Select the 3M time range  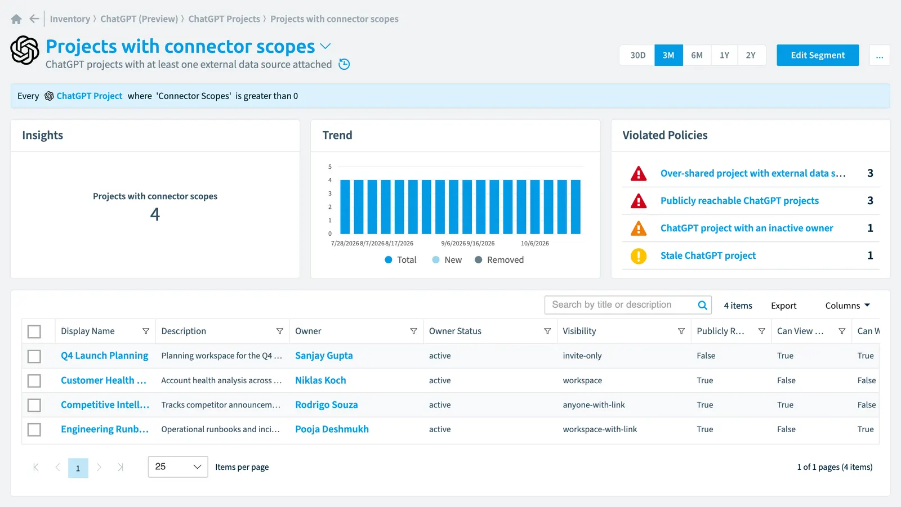click(668, 55)
